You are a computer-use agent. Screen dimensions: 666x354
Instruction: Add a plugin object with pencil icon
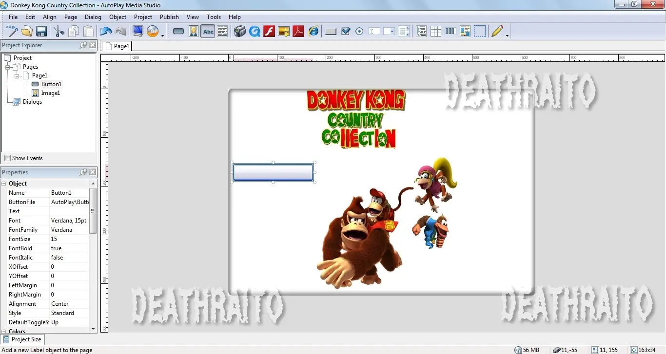497,31
